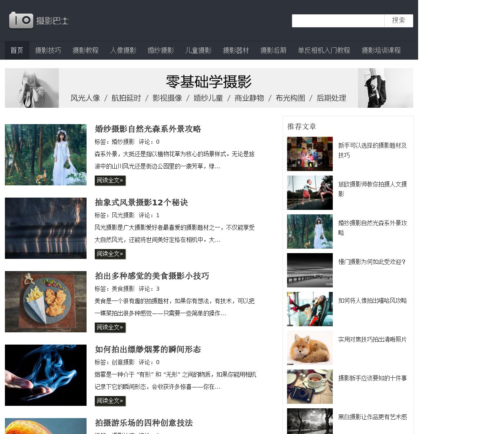Open article titled 拍摄游乐场的四种创意技法
This screenshot has width=490, height=434.
144,423
